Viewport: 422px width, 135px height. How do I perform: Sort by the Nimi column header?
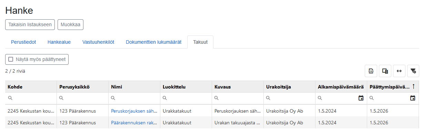(x=134, y=87)
